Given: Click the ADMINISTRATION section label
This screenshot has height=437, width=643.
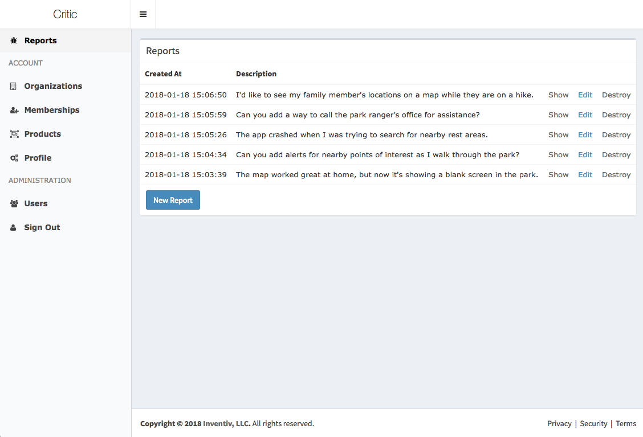Looking at the screenshot, I should [40, 181].
